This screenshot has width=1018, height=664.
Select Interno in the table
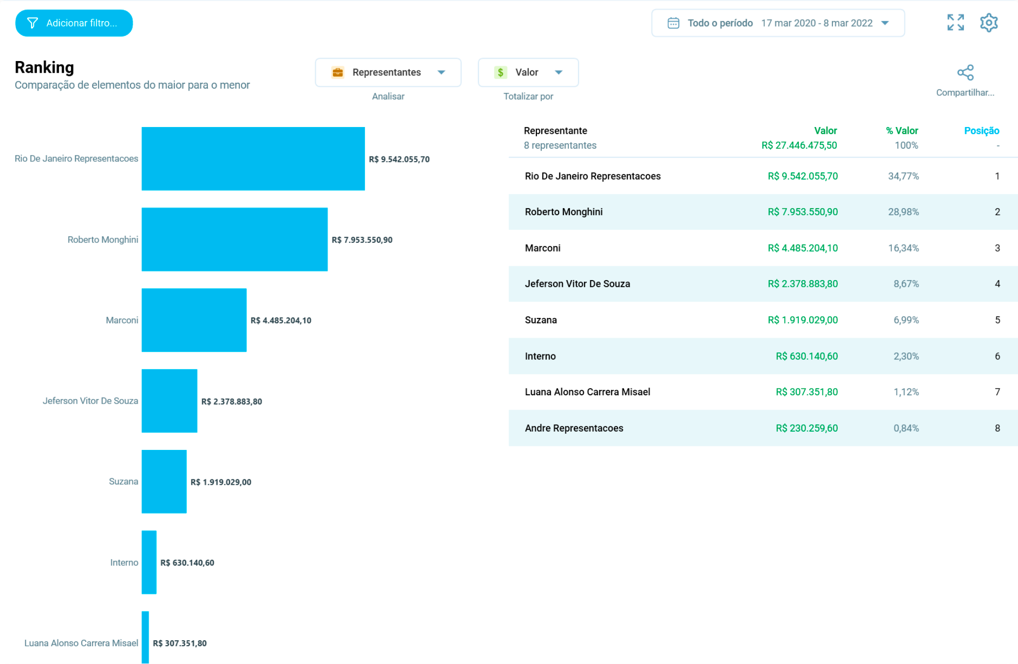click(x=763, y=356)
